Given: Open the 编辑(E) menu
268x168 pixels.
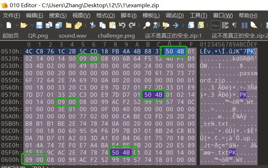Looking at the screenshot, I should pyautogui.click(x=34, y=16).
